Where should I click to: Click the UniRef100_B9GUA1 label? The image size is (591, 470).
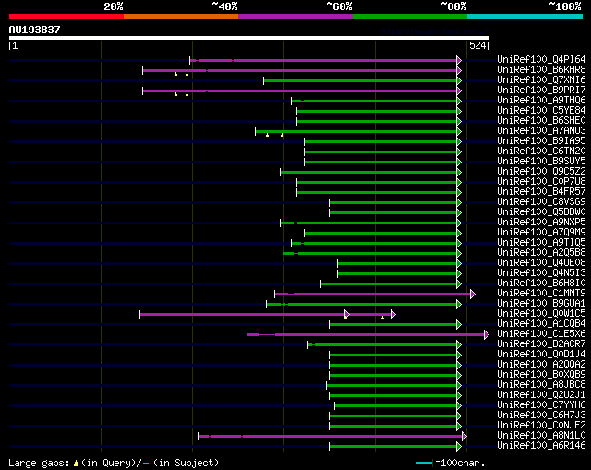pyautogui.click(x=541, y=304)
